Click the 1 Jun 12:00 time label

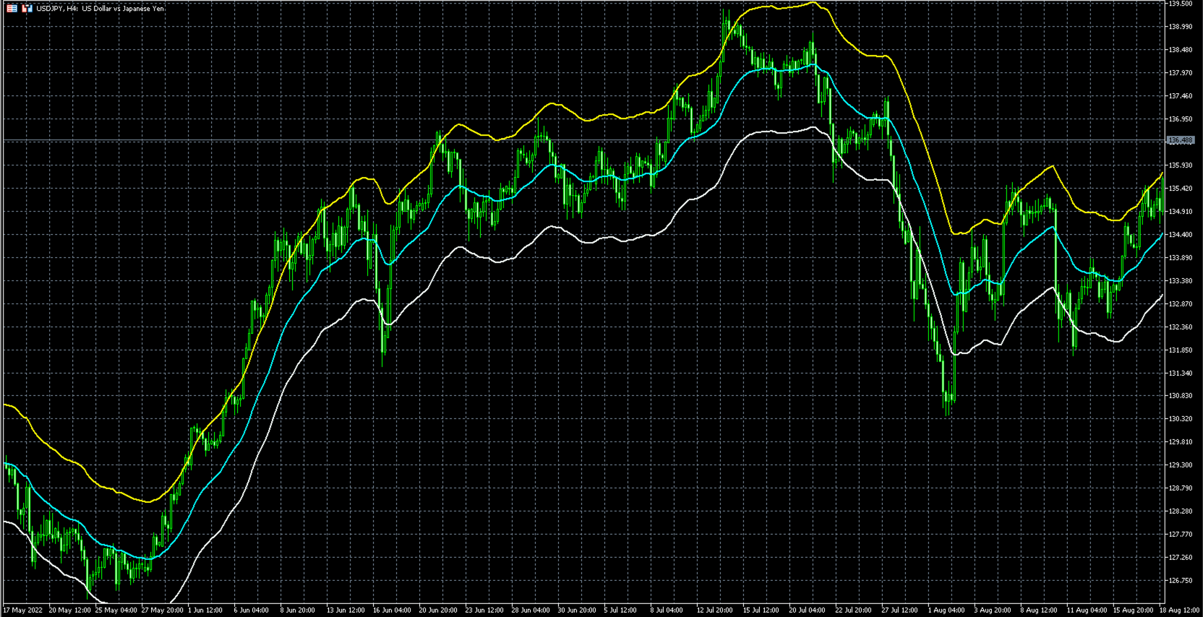[x=205, y=610]
